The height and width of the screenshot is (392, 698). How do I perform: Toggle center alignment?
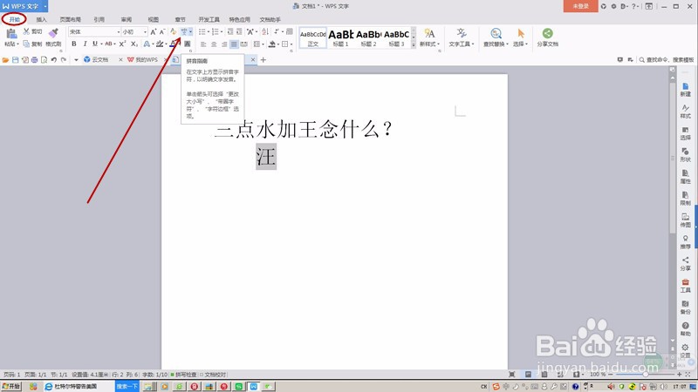(214, 44)
